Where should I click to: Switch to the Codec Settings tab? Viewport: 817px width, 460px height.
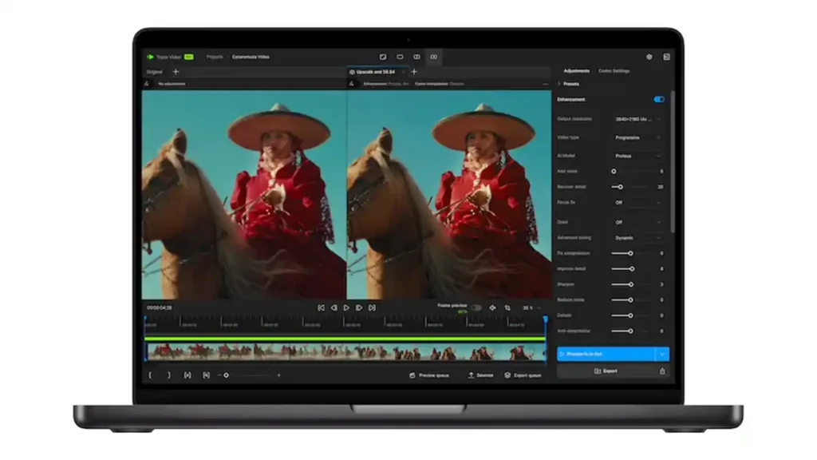click(x=614, y=71)
